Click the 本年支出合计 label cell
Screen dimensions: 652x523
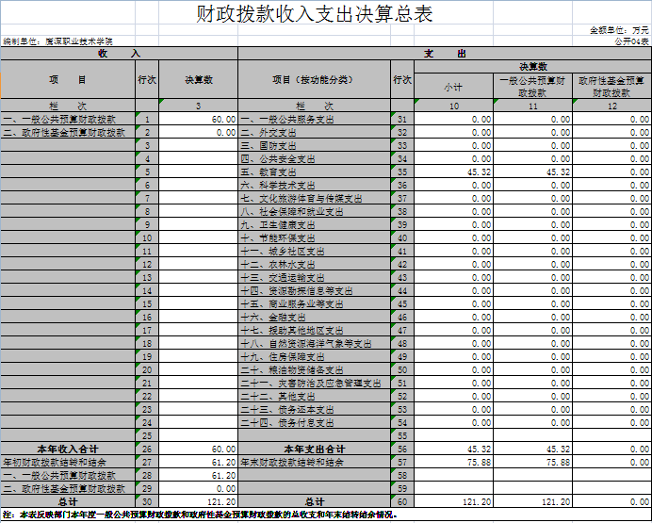coord(314,449)
